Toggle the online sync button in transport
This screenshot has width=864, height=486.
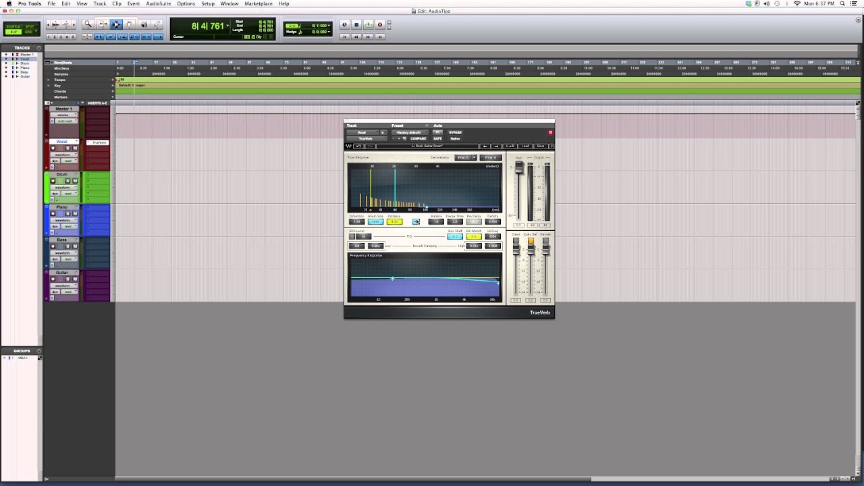pos(345,25)
